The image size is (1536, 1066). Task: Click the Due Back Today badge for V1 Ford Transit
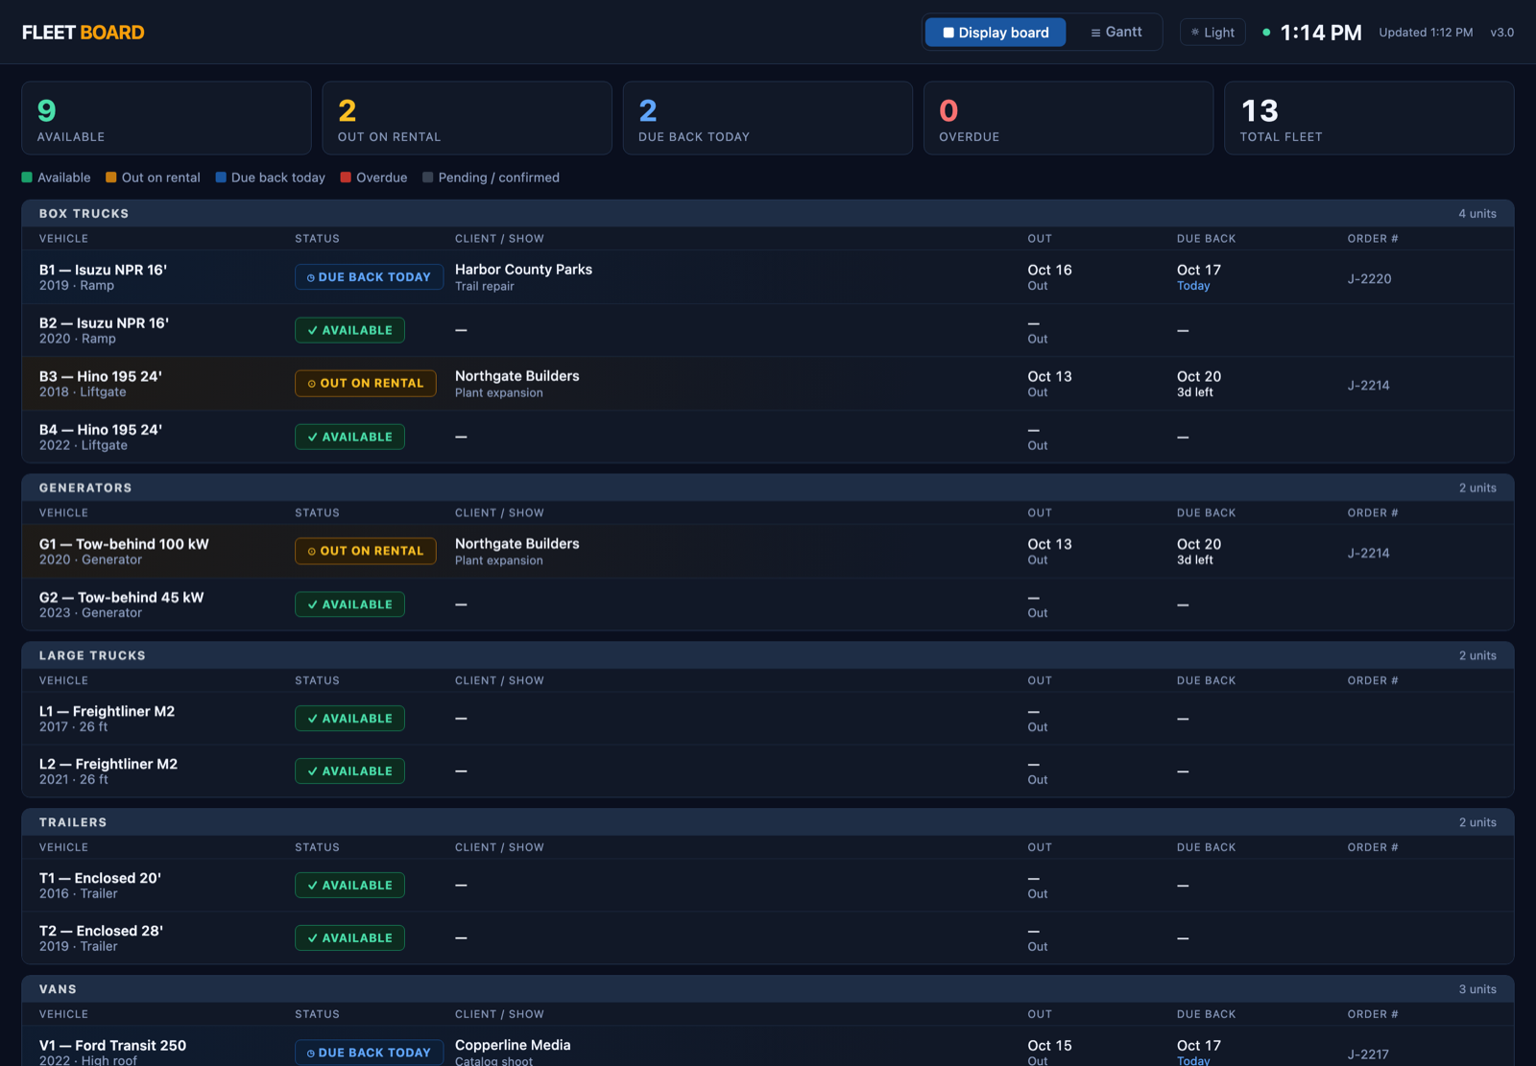click(369, 1053)
